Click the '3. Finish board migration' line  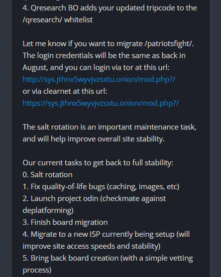click(x=65, y=222)
